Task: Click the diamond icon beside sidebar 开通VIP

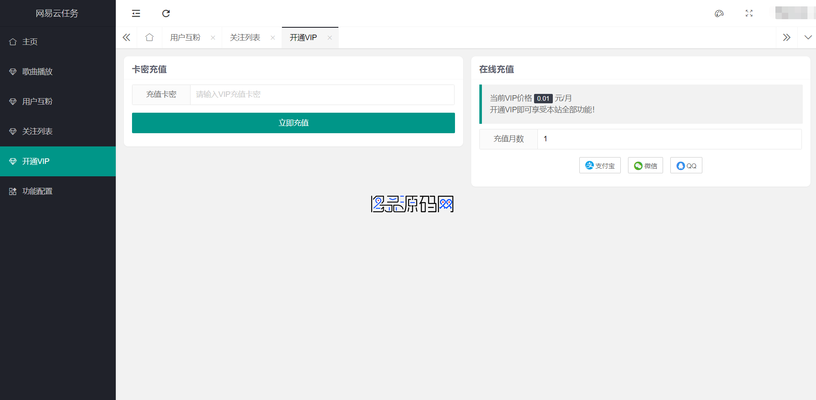Action: click(x=13, y=161)
